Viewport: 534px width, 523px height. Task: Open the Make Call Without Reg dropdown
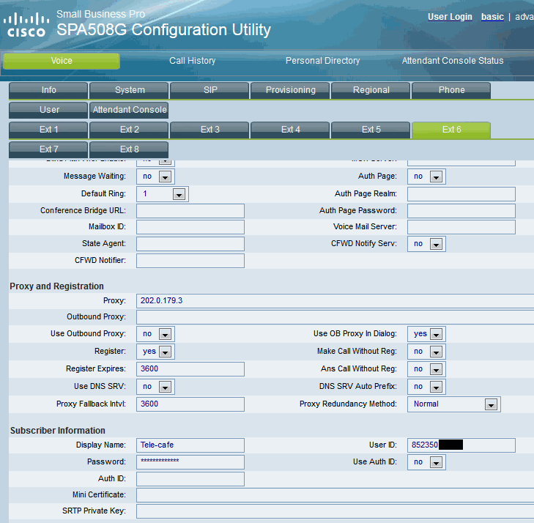(x=426, y=352)
